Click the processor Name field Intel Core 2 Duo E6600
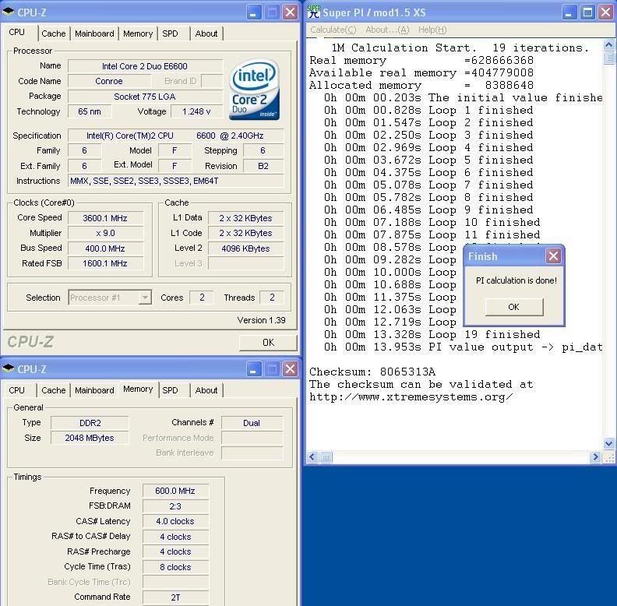 (x=145, y=65)
